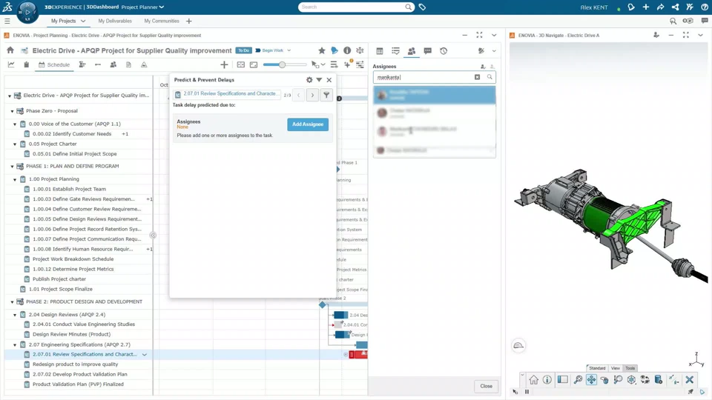Open the properties icon in side panel
The height and width of the screenshot is (400, 712).
pyautogui.click(x=380, y=51)
